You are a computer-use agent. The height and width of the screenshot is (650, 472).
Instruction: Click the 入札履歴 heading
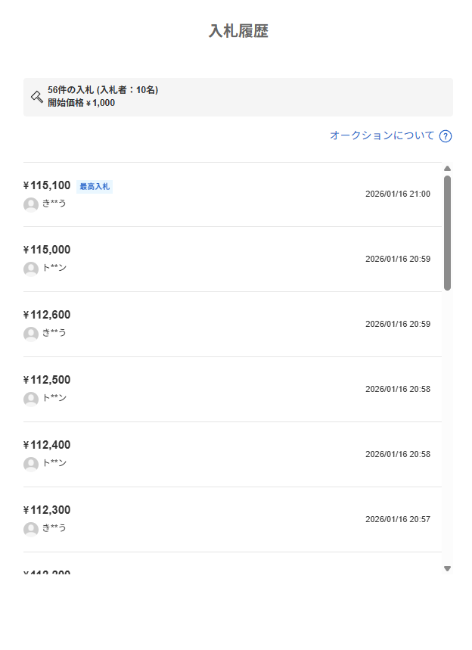(238, 31)
